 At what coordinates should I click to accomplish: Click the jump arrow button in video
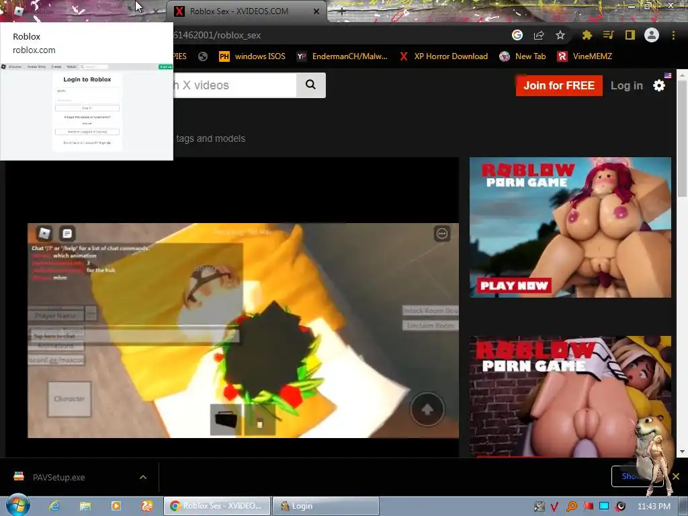[427, 409]
